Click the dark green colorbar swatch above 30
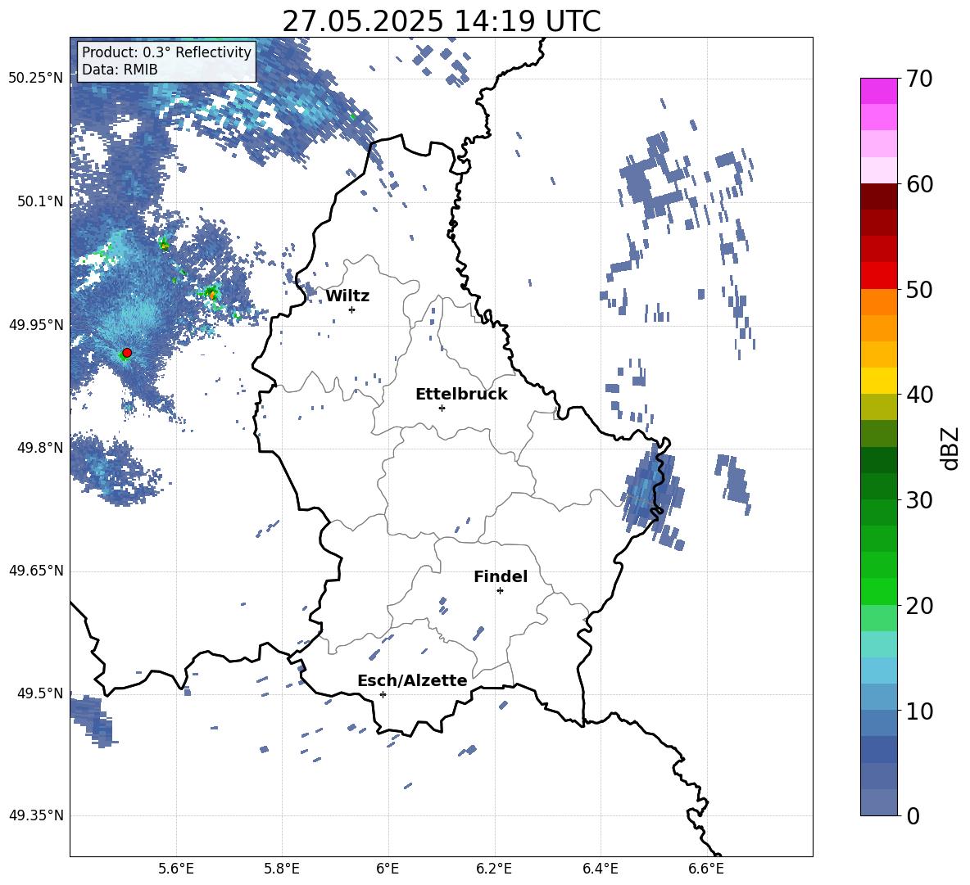This screenshot has width=970, height=885. (878, 486)
